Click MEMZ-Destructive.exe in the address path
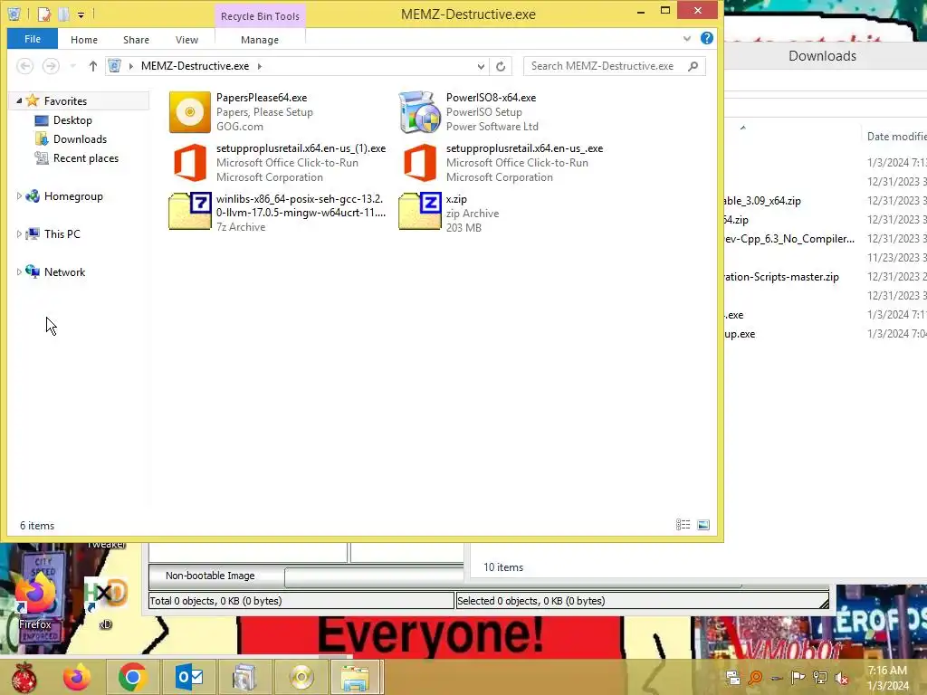This screenshot has height=695, width=927. [195, 65]
